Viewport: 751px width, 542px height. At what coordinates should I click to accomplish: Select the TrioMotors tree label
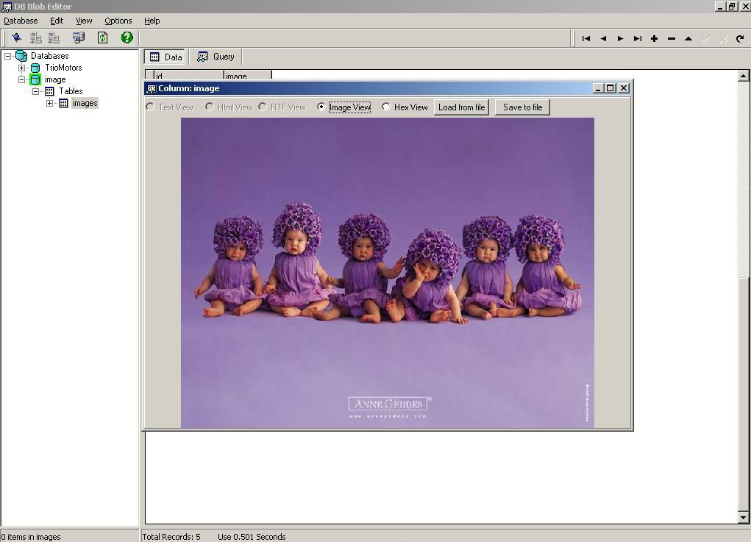coord(63,68)
